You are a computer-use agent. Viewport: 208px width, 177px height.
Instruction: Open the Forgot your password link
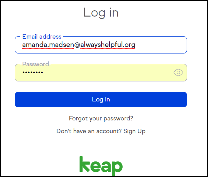(101, 118)
